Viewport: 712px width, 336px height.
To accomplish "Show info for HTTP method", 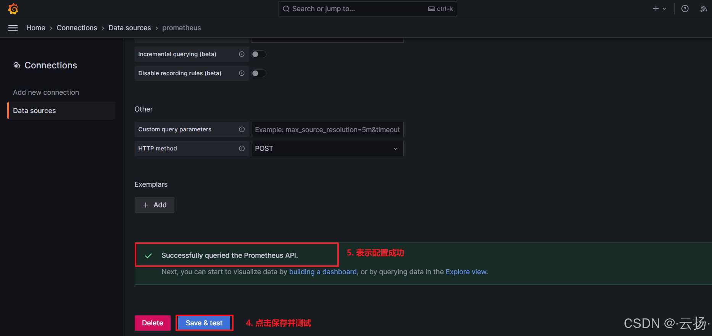I will tap(242, 149).
